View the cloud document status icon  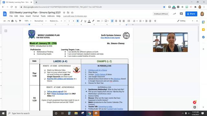coord(72,13)
